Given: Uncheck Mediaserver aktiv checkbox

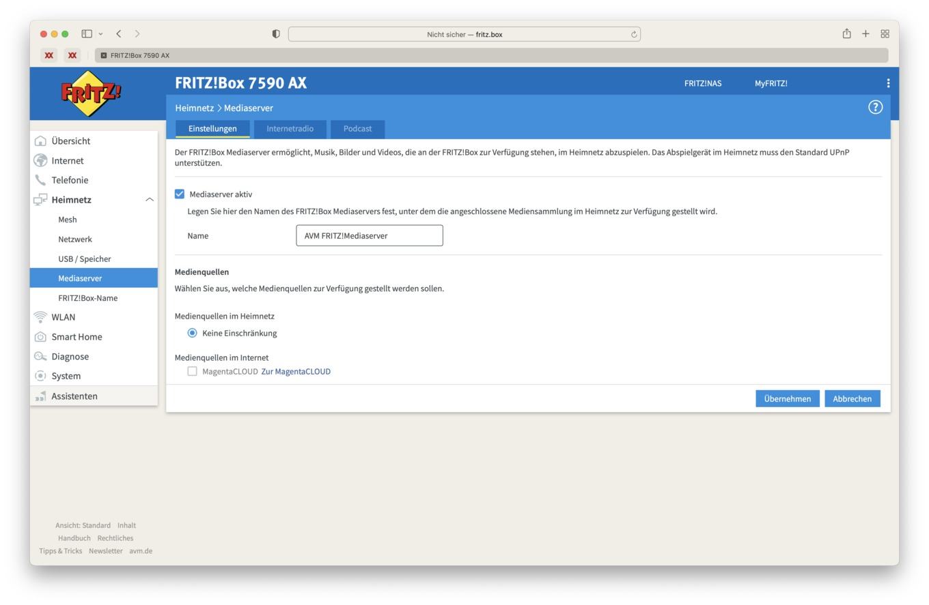Looking at the screenshot, I should (x=180, y=194).
